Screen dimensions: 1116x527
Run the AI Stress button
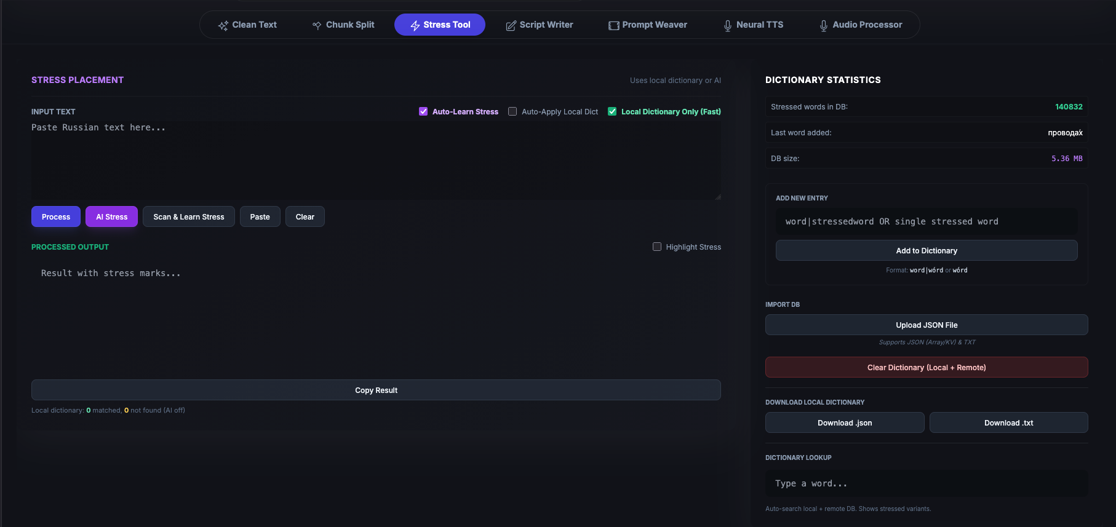coord(111,216)
